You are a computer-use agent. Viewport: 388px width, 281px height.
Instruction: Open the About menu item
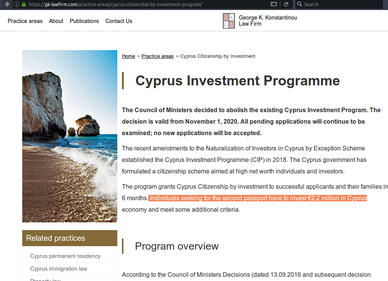pyautogui.click(x=56, y=21)
